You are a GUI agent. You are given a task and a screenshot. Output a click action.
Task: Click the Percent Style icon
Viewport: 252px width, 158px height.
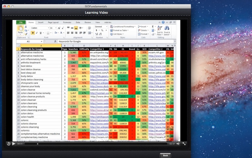[x=102, y=30]
